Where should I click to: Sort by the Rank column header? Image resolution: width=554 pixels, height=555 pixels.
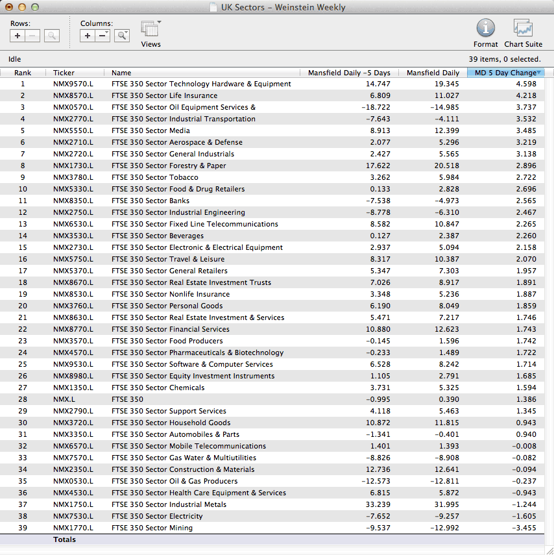pos(23,73)
